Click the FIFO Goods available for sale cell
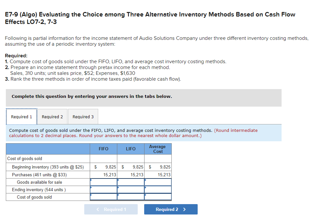 pyautogui.click(x=103, y=182)
